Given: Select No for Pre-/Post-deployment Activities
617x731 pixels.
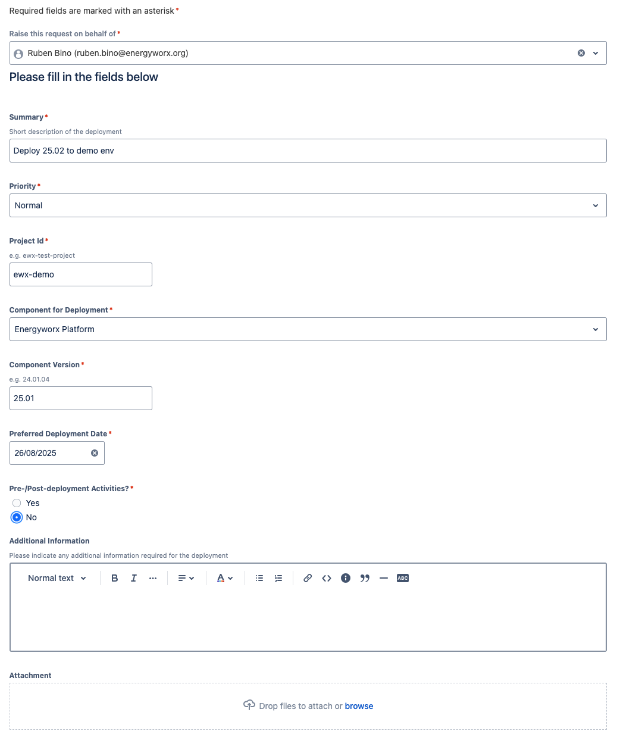Looking at the screenshot, I should coord(17,517).
